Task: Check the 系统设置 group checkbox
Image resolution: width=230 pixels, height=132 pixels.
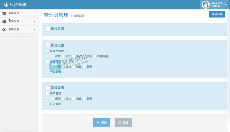Action: (48, 88)
